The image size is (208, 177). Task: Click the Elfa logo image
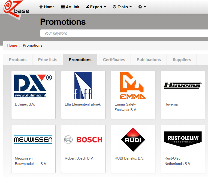click(83, 86)
